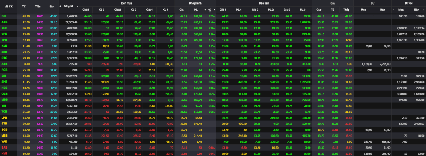Open the VCB ticker symbol

point(4,28)
